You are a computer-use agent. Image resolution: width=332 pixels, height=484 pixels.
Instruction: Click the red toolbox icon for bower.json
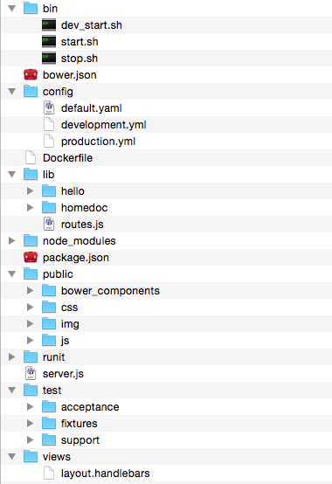[31, 75]
